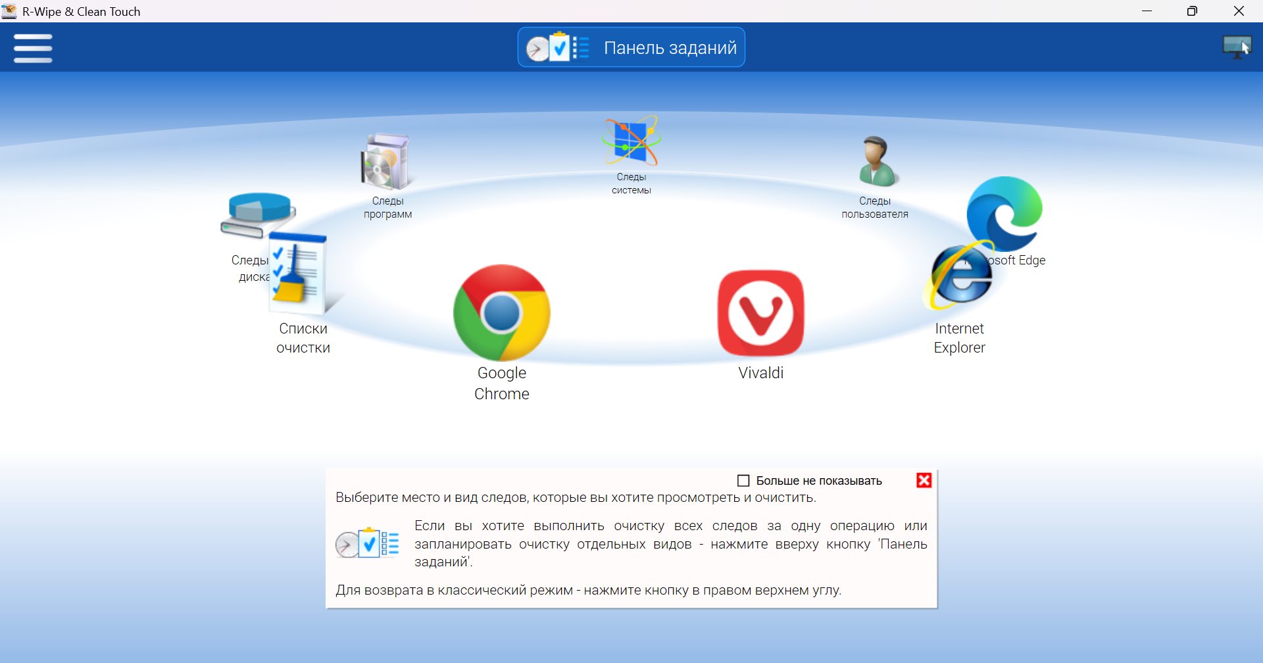
Task: Close the hint box with red X
Action: click(924, 481)
